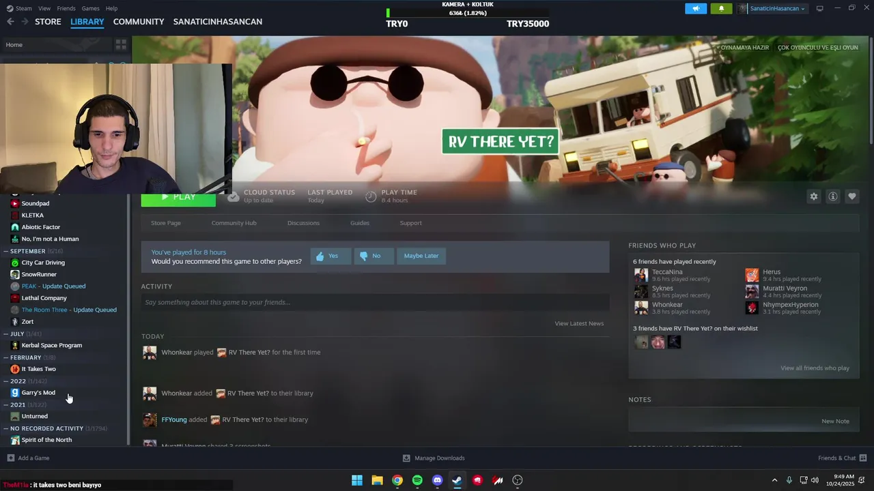
Task: Click the Garry's Mod game icon
Action: coord(15,393)
